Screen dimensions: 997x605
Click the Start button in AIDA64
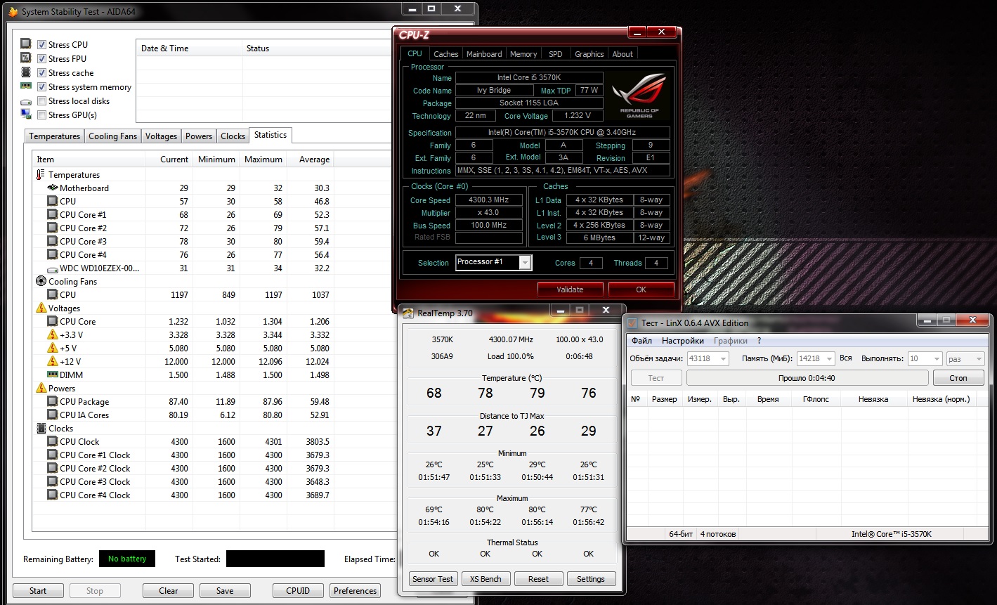(38, 590)
